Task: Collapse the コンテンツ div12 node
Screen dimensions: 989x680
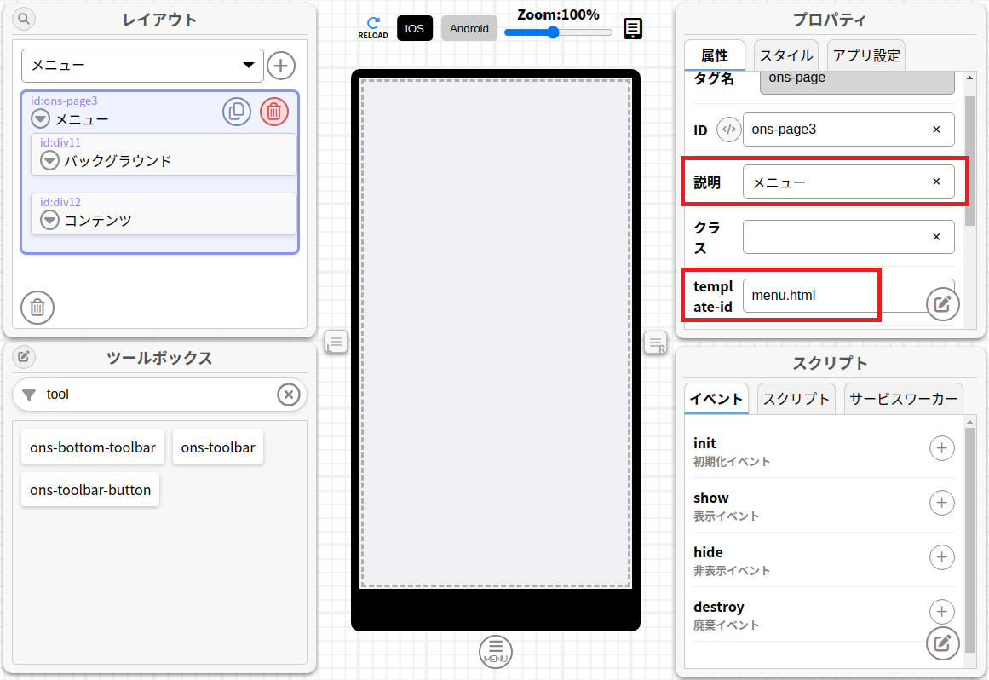Action: pyautogui.click(x=50, y=220)
